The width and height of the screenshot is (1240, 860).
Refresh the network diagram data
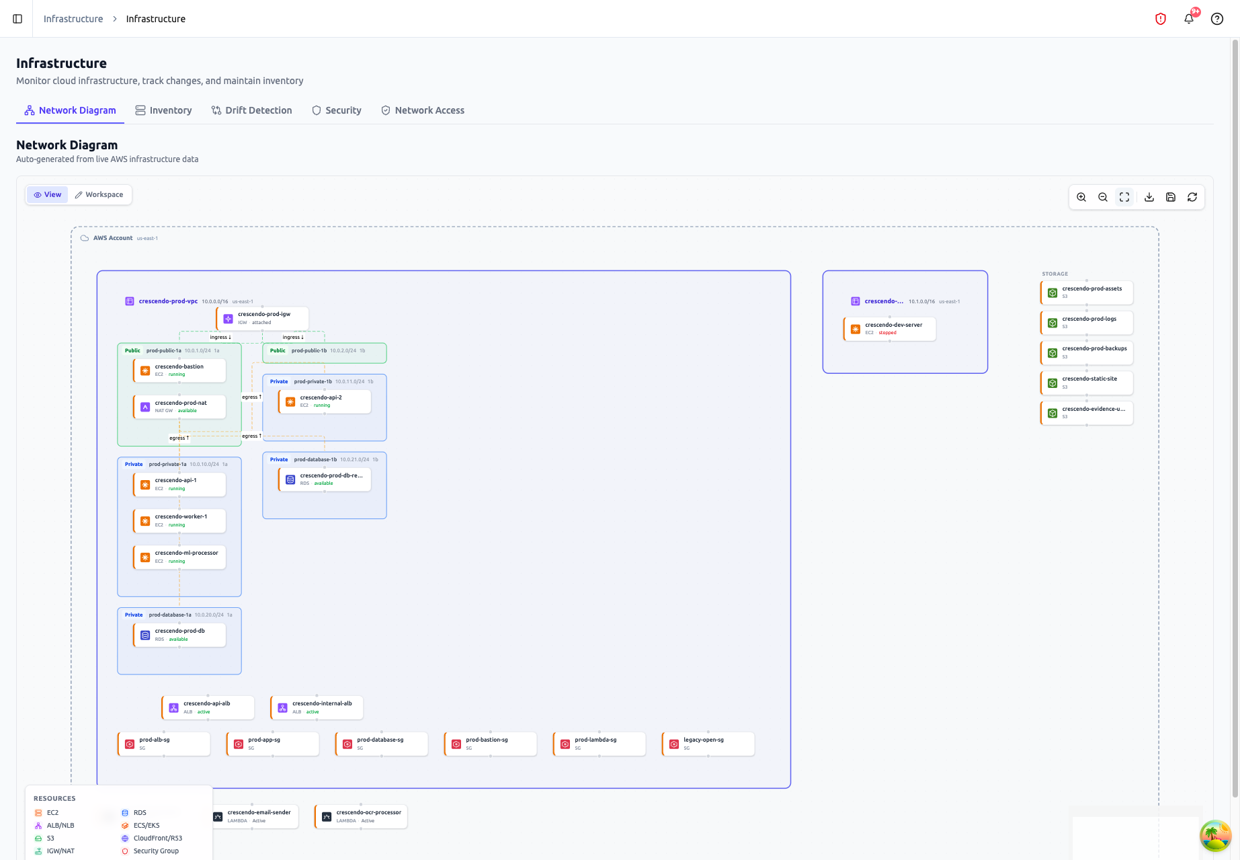click(1192, 197)
